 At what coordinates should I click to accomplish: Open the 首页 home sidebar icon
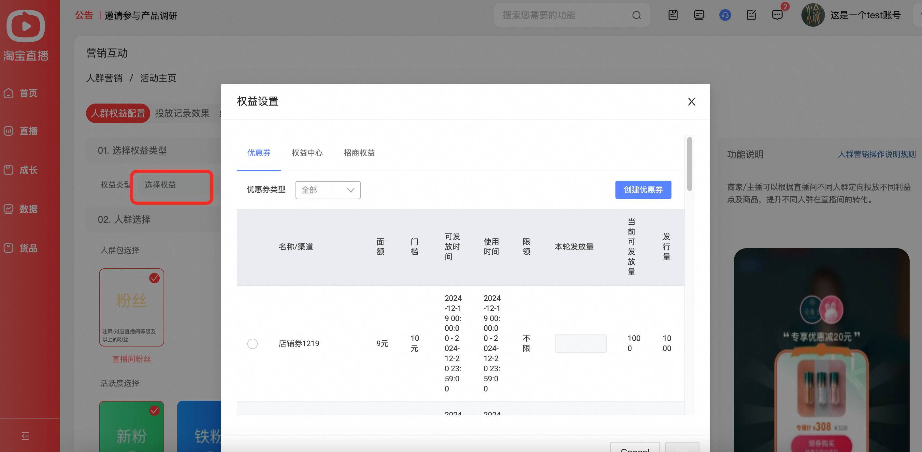pos(8,93)
